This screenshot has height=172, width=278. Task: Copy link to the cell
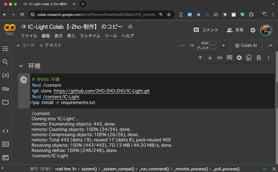pyautogui.click(x=220, y=58)
